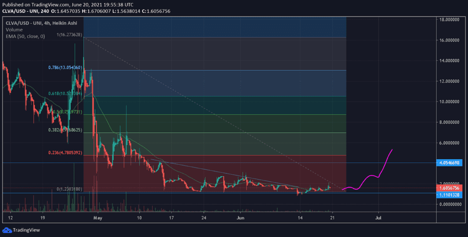Select the 0.236 Fibonacci level label

[x=65, y=153]
